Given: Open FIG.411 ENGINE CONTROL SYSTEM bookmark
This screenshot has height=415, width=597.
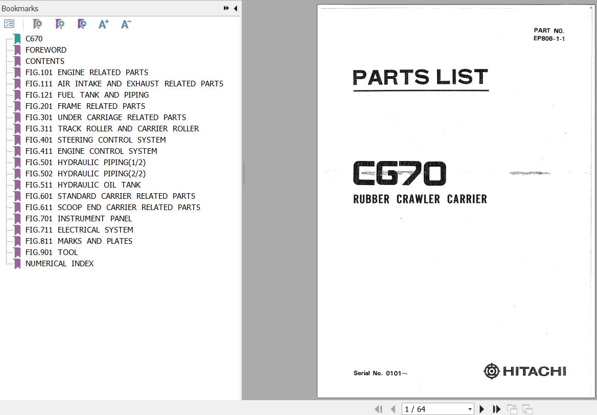Looking at the screenshot, I should 91,151.
